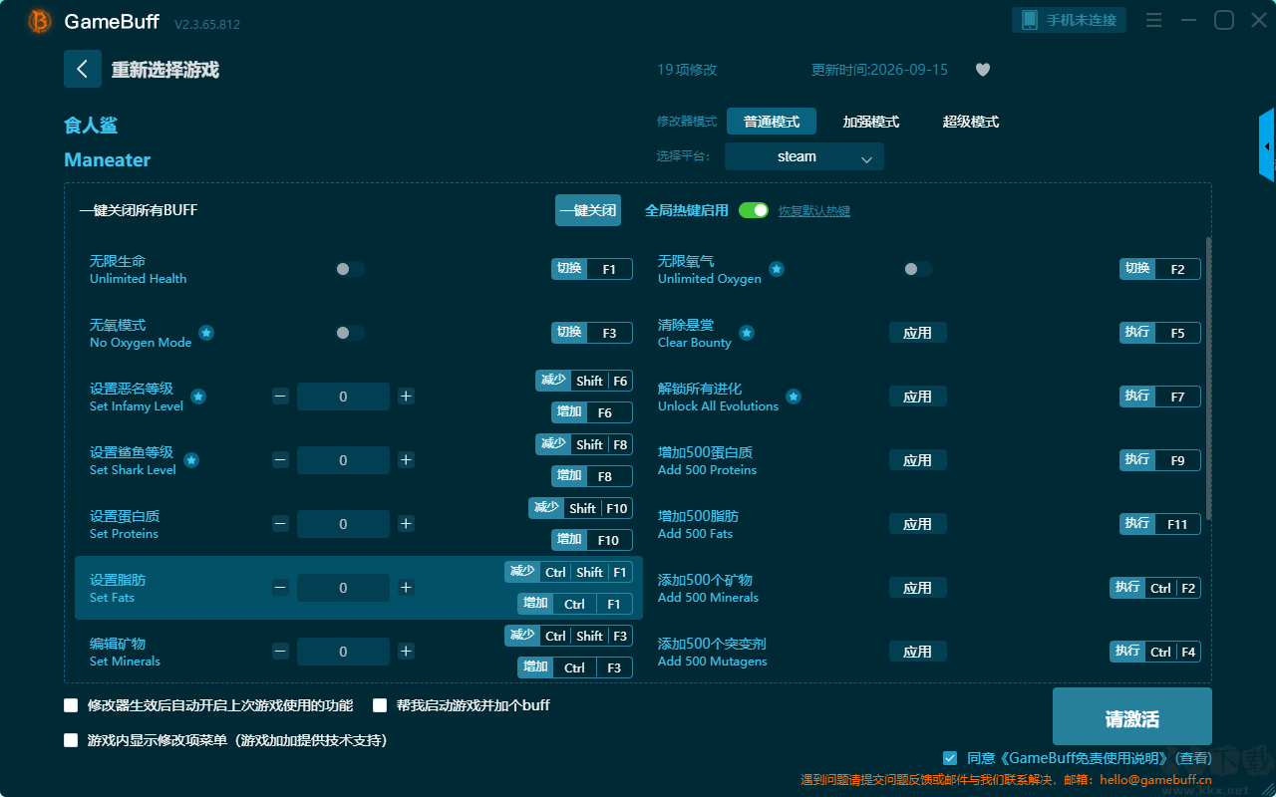This screenshot has height=797, width=1276.
Task: Click the Set Infamy Level value field
Action: point(343,397)
